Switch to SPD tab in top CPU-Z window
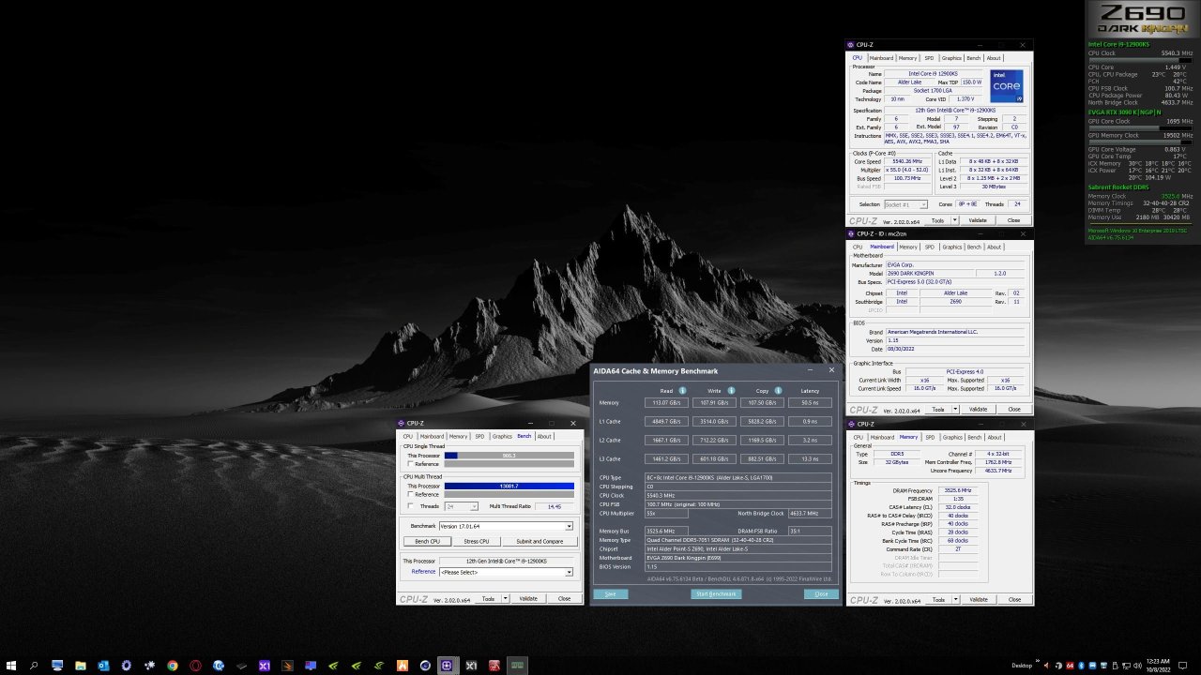 tap(929, 58)
